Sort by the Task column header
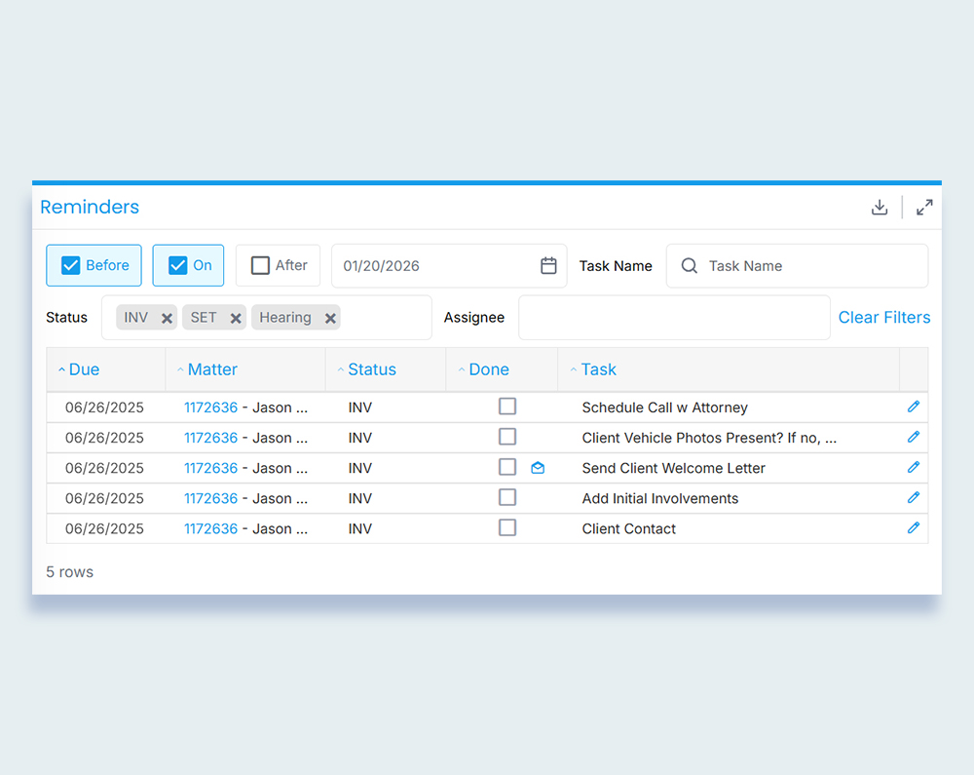This screenshot has height=775, width=974. coord(598,369)
